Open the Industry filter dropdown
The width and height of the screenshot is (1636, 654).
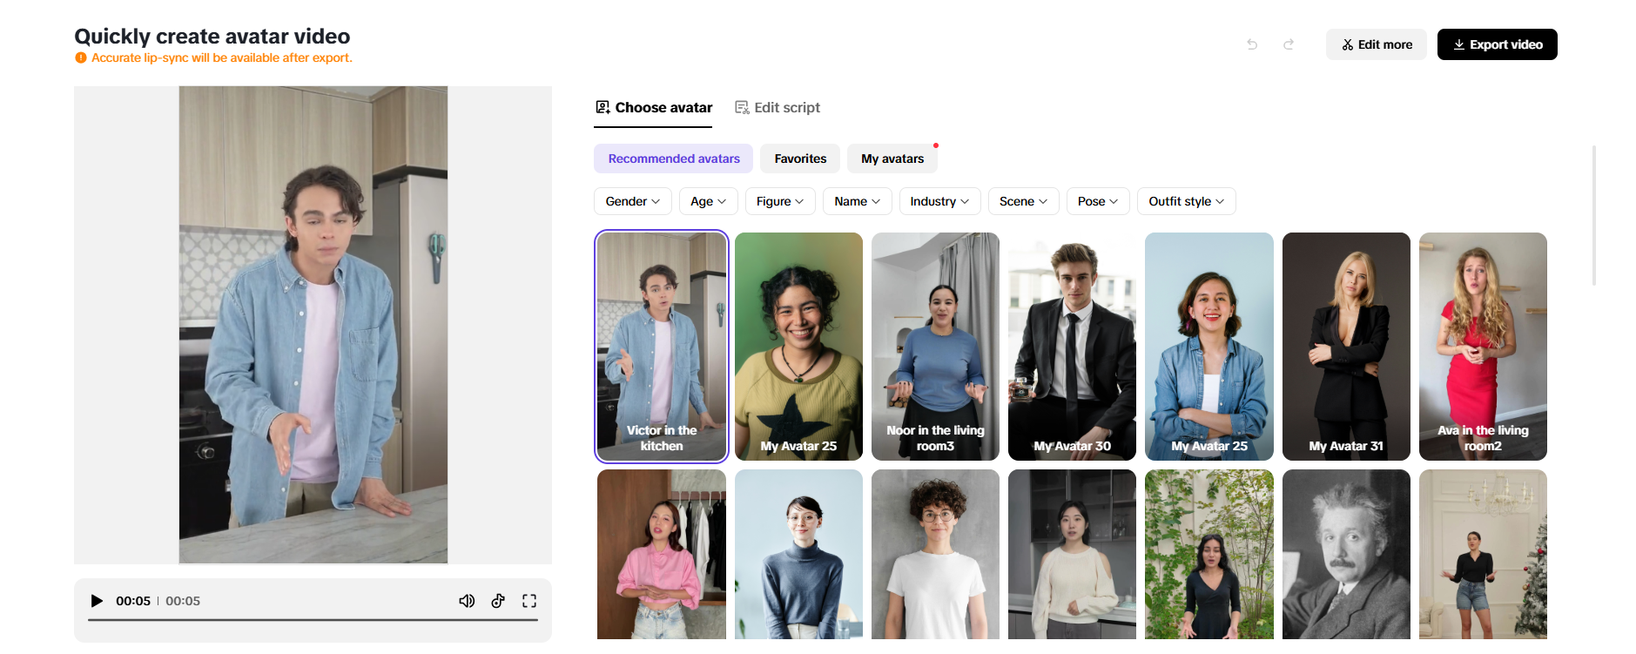(939, 201)
